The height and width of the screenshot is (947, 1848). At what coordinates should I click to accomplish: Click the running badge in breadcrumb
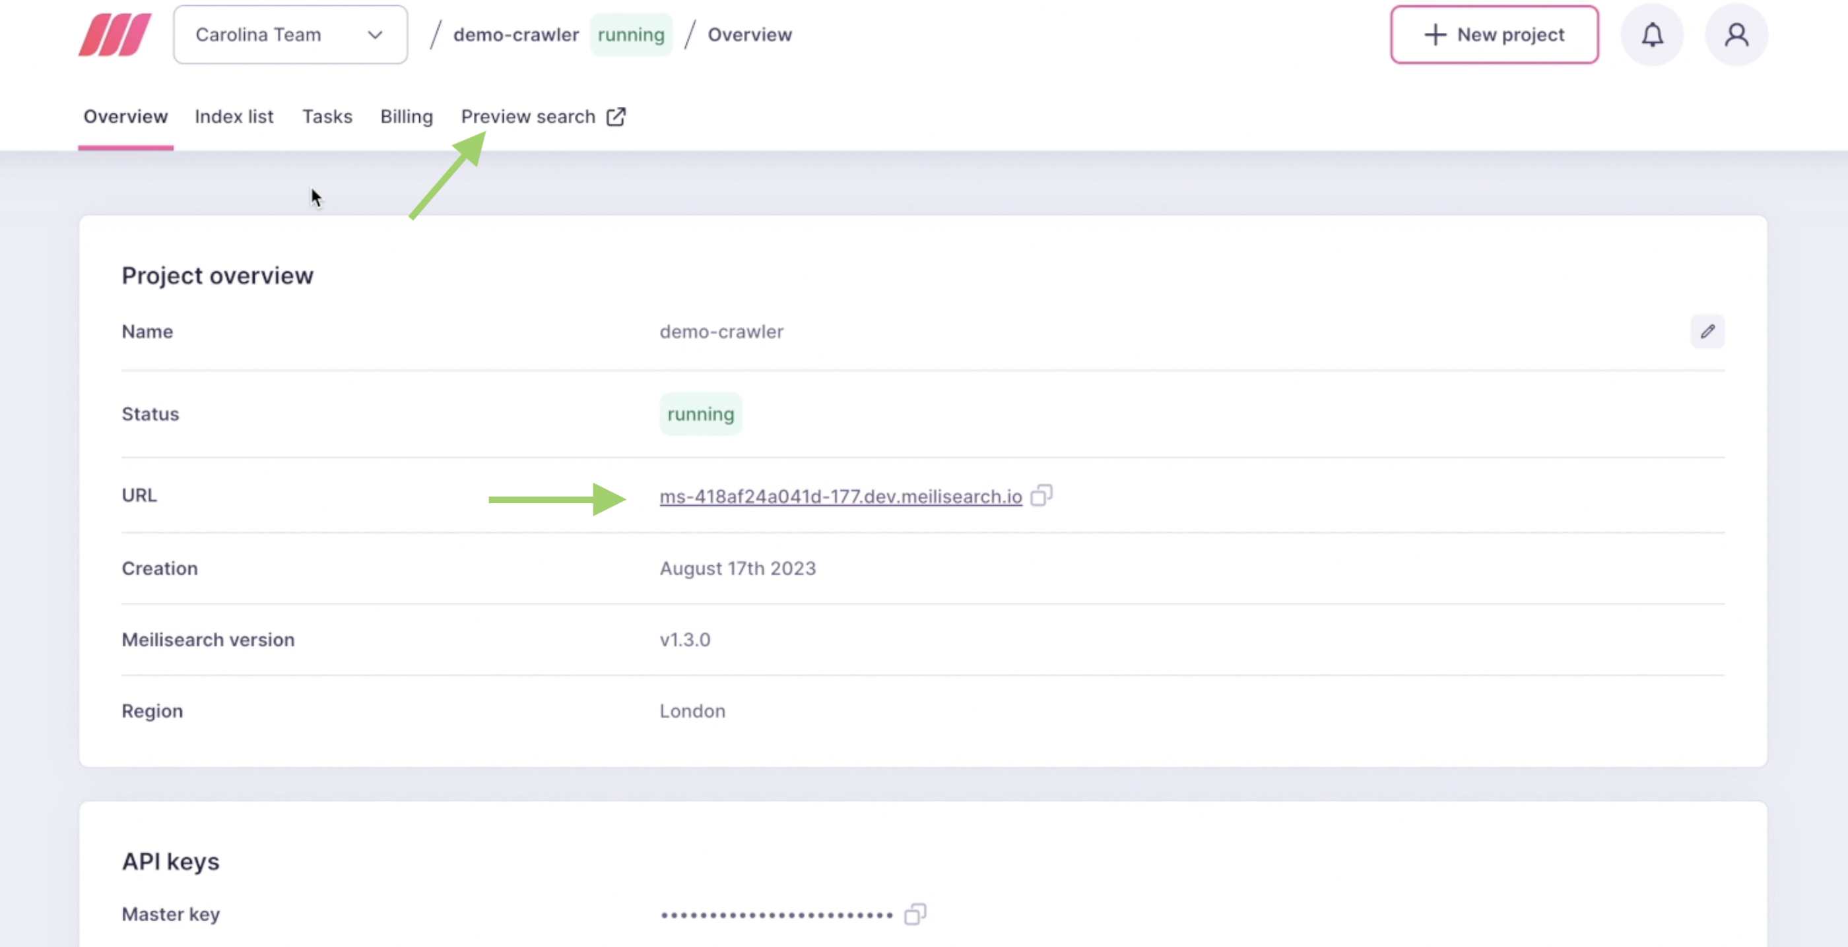[x=630, y=34]
